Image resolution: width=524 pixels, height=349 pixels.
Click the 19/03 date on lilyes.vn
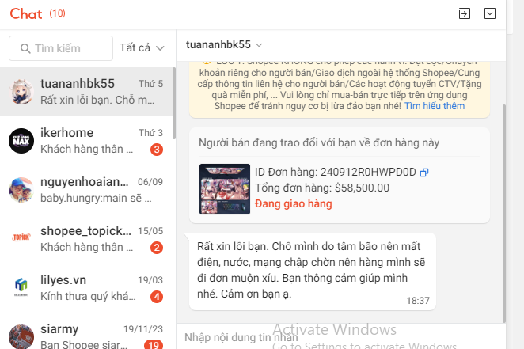tap(150, 280)
